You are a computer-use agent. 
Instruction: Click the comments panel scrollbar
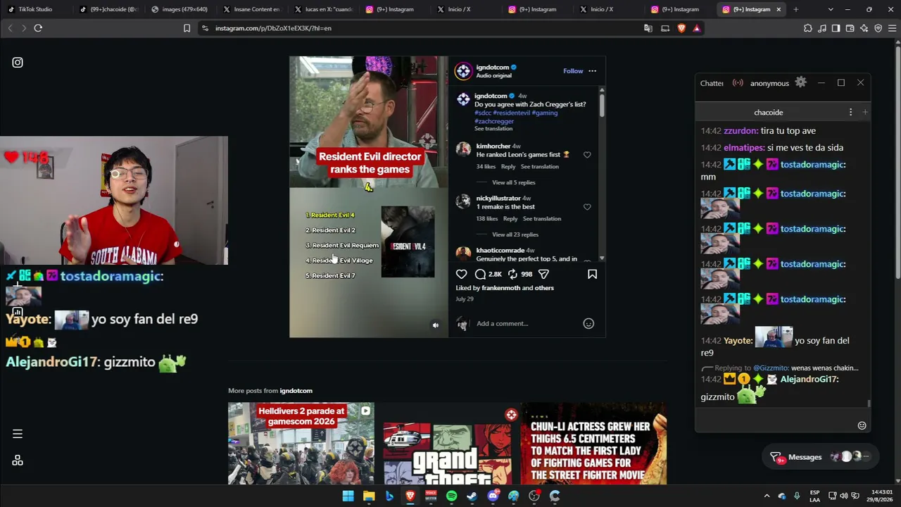click(602, 104)
